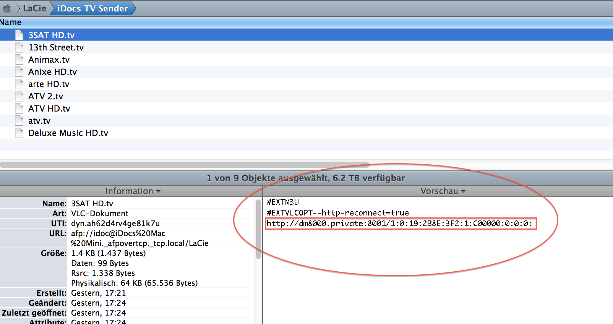Click the afp:// URL value in Information

118,233
